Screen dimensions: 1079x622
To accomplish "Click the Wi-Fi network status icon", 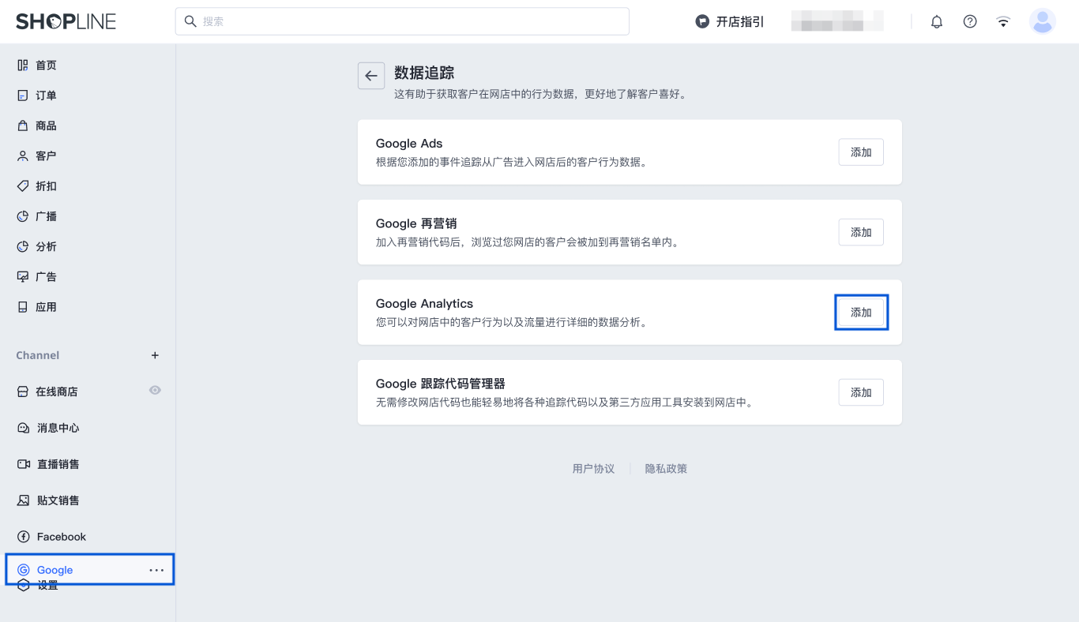I will (x=1003, y=21).
